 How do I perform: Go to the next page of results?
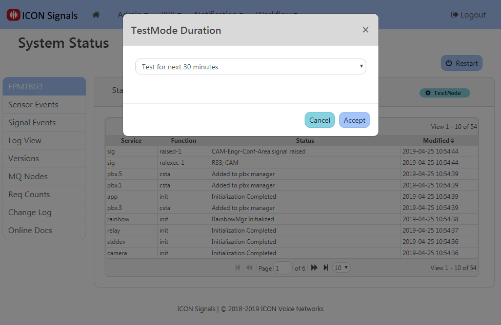(314, 267)
